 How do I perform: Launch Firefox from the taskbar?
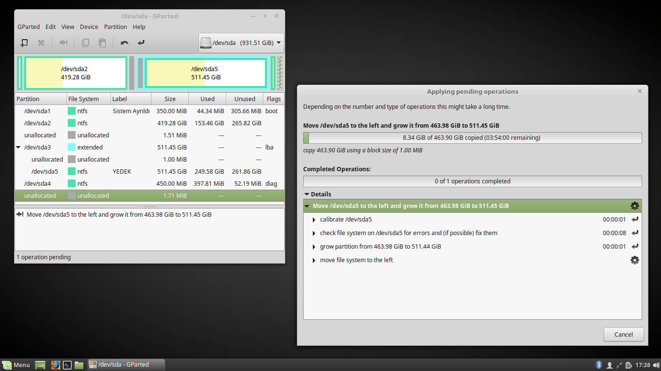(55, 365)
